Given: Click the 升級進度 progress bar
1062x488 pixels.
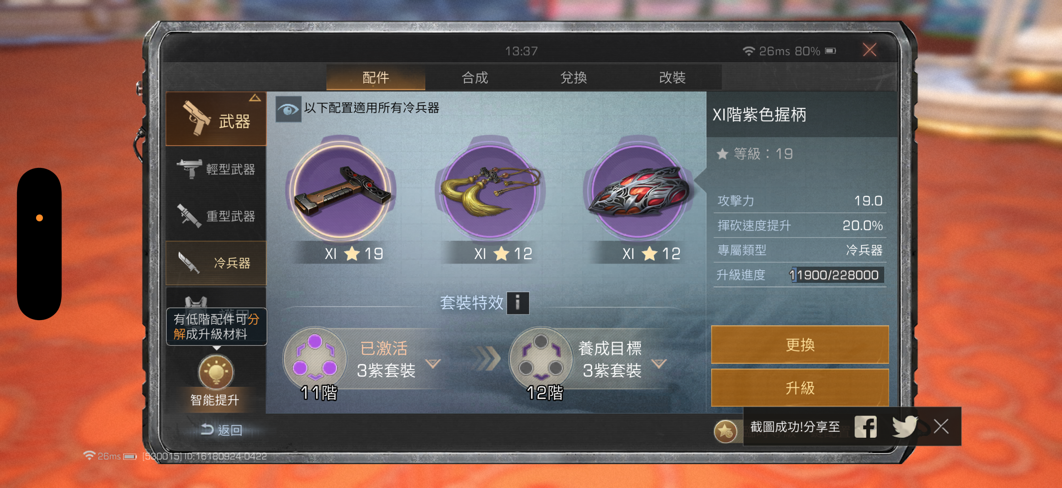Looking at the screenshot, I should [x=836, y=275].
